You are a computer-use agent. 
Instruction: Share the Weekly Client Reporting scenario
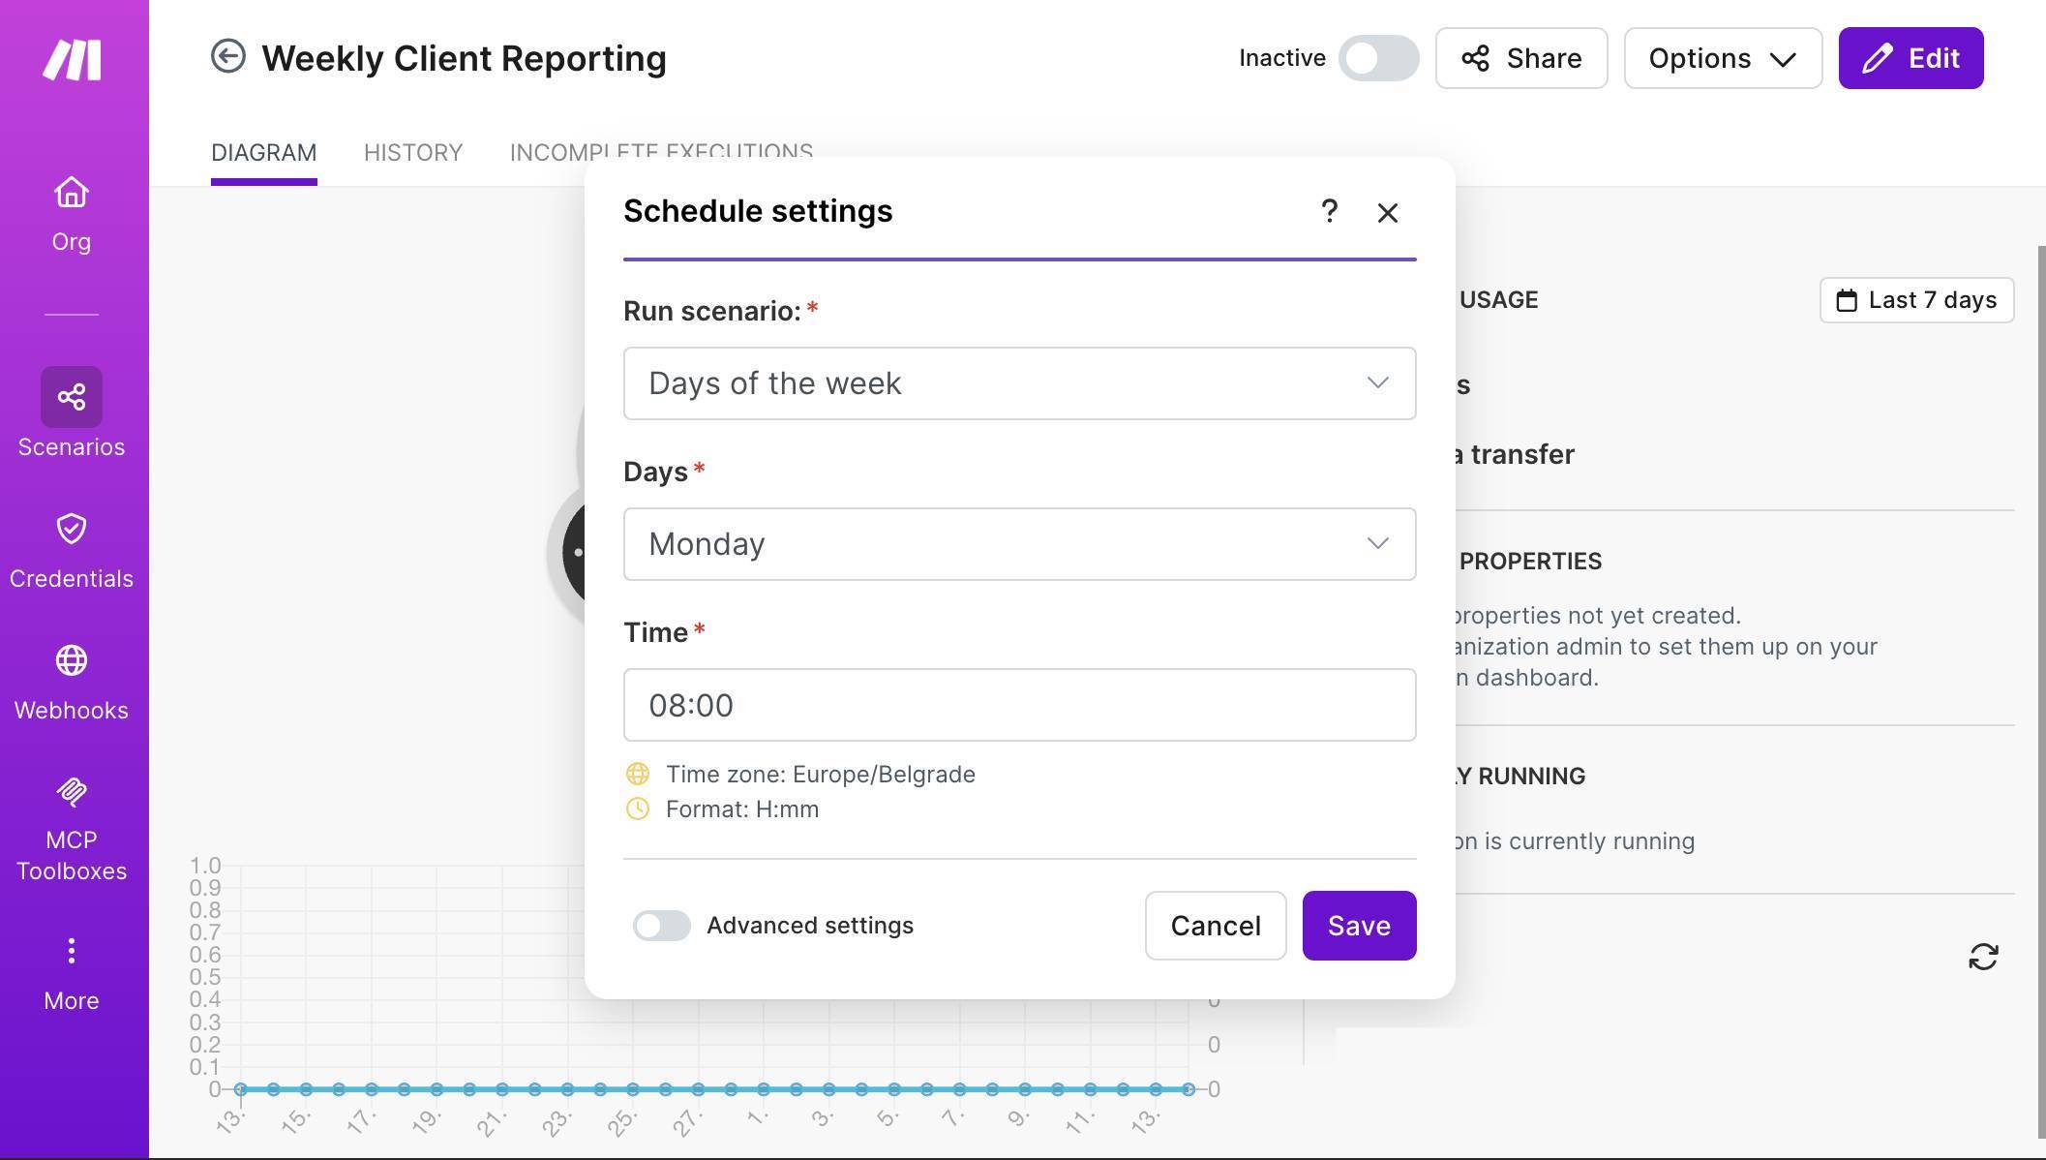pyautogui.click(x=1520, y=58)
